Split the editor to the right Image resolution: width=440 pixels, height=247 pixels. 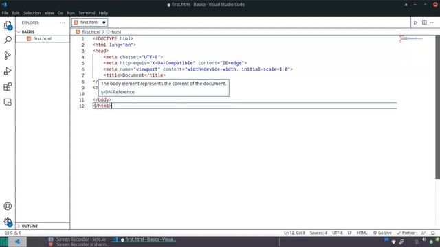tap(424, 23)
